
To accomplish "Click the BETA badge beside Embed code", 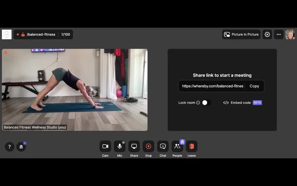I will (x=257, y=103).
